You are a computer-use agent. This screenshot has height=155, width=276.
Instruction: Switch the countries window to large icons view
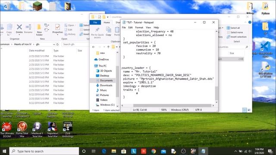coord(249,110)
